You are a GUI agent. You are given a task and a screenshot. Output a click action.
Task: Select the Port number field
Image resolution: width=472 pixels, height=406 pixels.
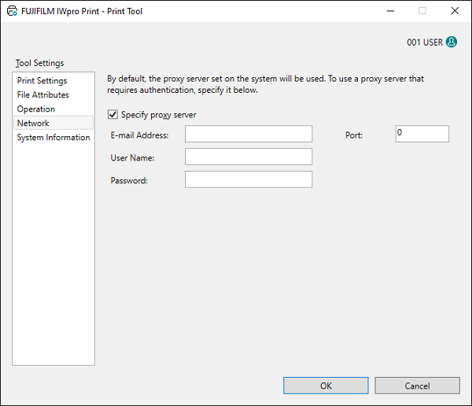(422, 134)
